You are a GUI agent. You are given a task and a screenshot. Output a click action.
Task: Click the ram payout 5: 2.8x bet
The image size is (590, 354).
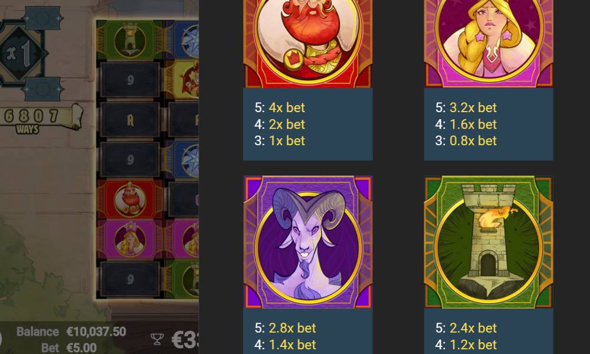coord(285,328)
